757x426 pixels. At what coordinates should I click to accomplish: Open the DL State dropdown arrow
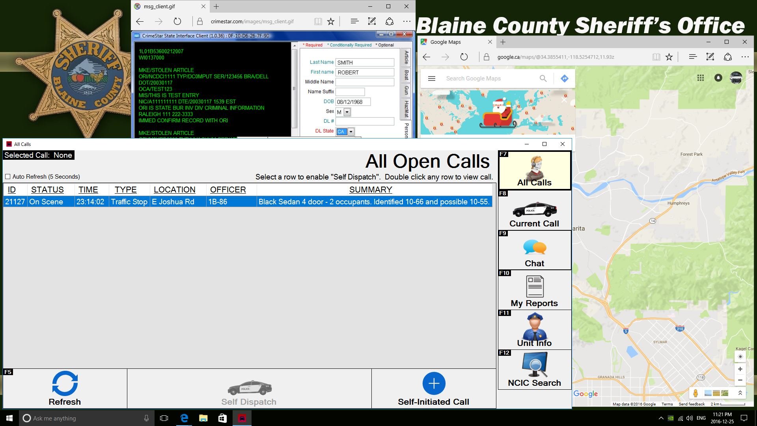tap(351, 132)
